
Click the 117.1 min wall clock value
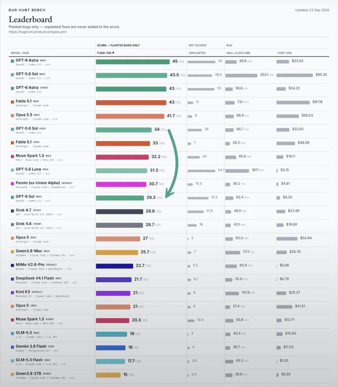[x=249, y=252]
